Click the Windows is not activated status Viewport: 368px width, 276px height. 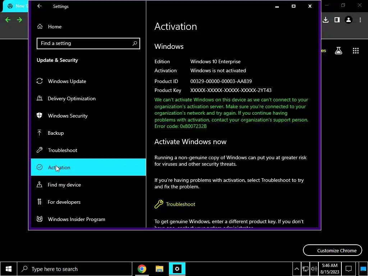point(218,71)
